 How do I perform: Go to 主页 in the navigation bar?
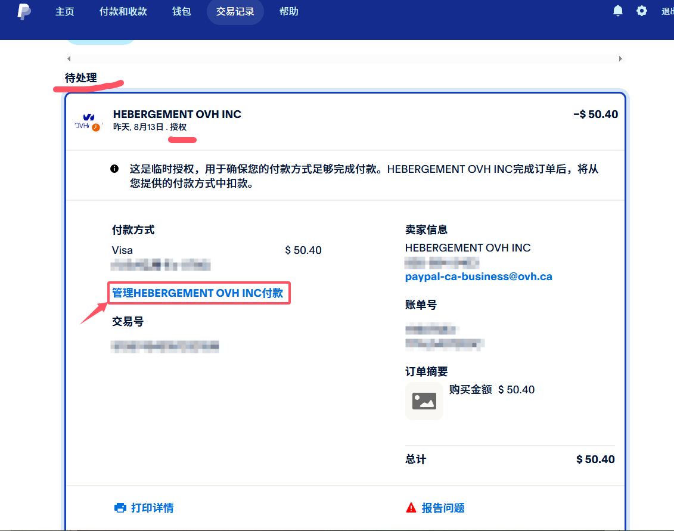pyautogui.click(x=65, y=11)
